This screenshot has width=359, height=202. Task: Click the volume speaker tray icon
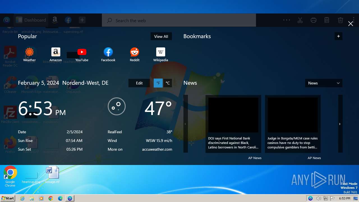[319, 198]
